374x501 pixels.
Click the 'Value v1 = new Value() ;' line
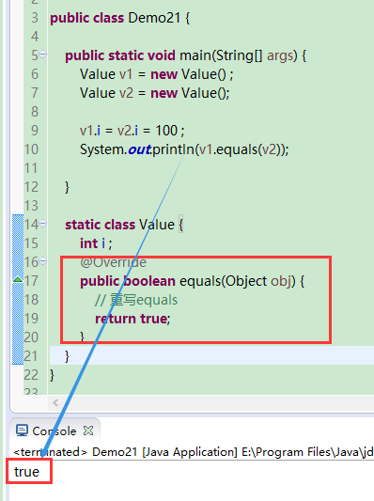pyautogui.click(x=157, y=74)
